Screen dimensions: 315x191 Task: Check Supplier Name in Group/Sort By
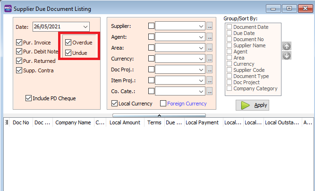click(229, 45)
